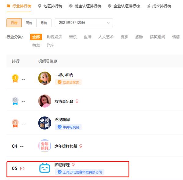Open the 成长排行榜 tab
Viewport: 183px width, 180px height.
(159, 6)
